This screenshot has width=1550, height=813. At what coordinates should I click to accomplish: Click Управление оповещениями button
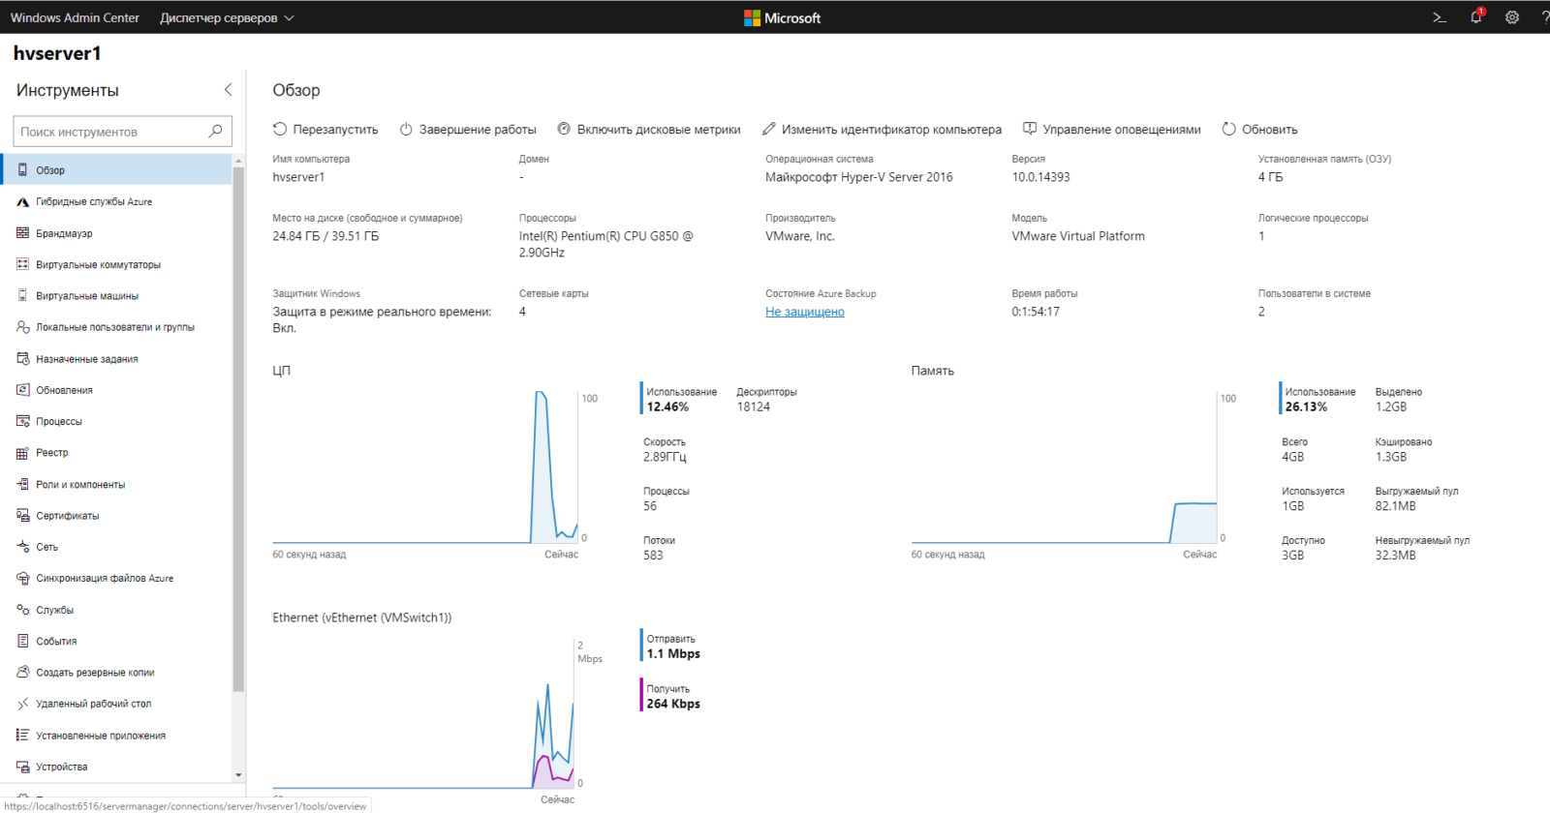point(1112,129)
